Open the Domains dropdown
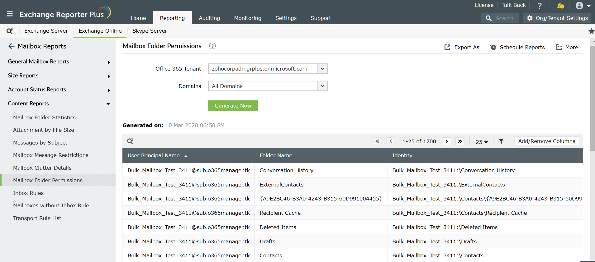595x262 pixels. click(x=268, y=86)
